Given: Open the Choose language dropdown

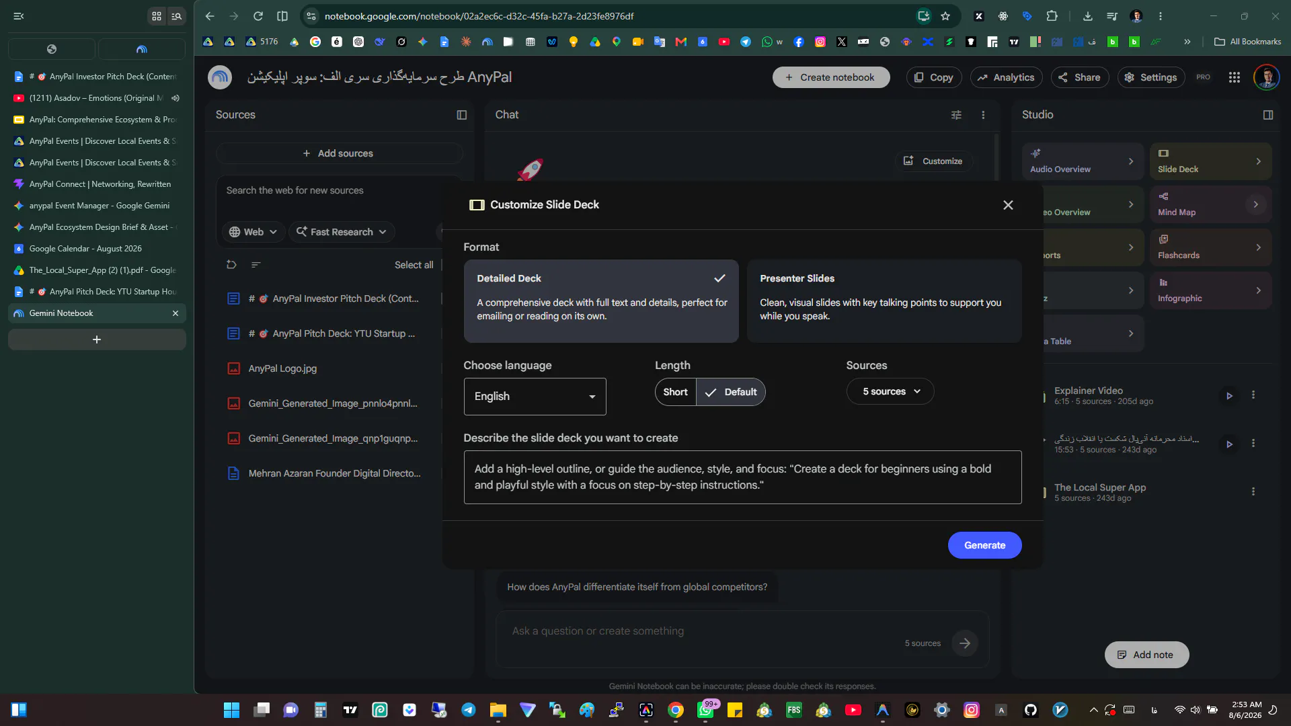Looking at the screenshot, I should 535,397.
